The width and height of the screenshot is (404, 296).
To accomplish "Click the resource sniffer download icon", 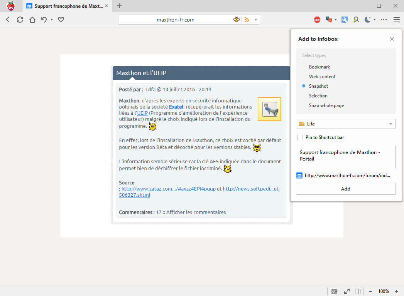I will click(356, 20).
